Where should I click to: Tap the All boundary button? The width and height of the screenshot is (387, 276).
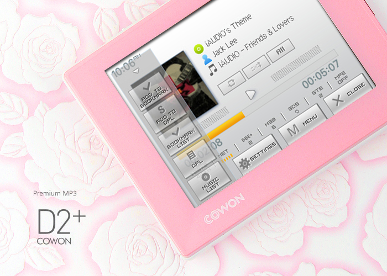pos(281,51)
